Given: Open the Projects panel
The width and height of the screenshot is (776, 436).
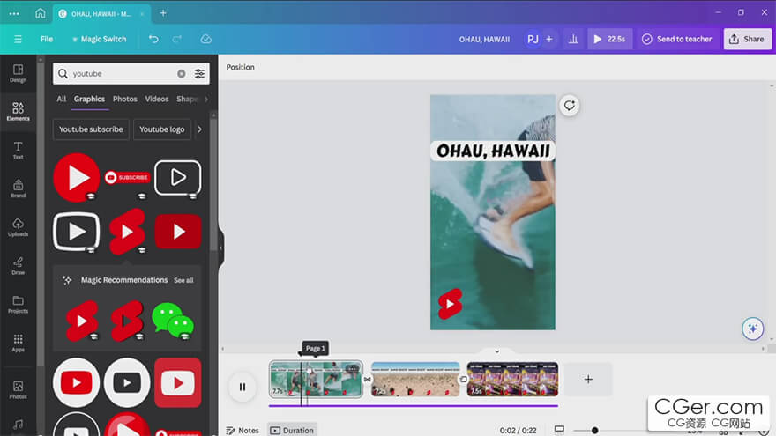Looking at the screenshot, I should tap(18, 305).
